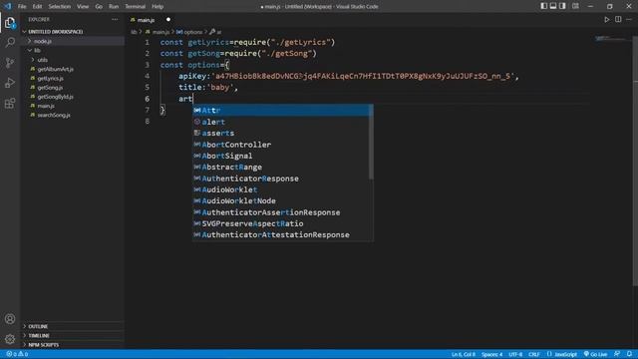Click CRLF end of line selector
The height and width of the screenshot is (359, 638).
534,355
